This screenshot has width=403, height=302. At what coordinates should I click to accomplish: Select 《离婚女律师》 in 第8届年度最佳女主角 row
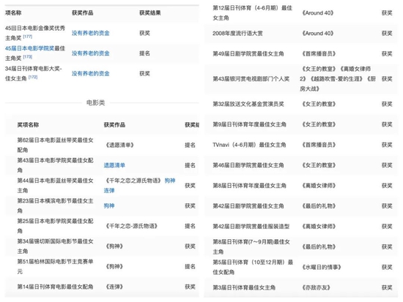point(319,186)
